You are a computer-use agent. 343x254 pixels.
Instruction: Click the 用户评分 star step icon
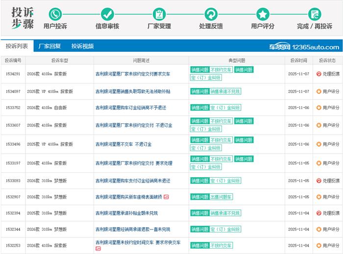(263, 14)
